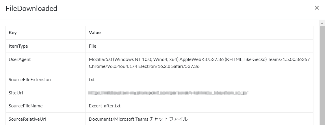325x125 pixels.
Task: Select the SiteUrl key cell
Action: 46,93
